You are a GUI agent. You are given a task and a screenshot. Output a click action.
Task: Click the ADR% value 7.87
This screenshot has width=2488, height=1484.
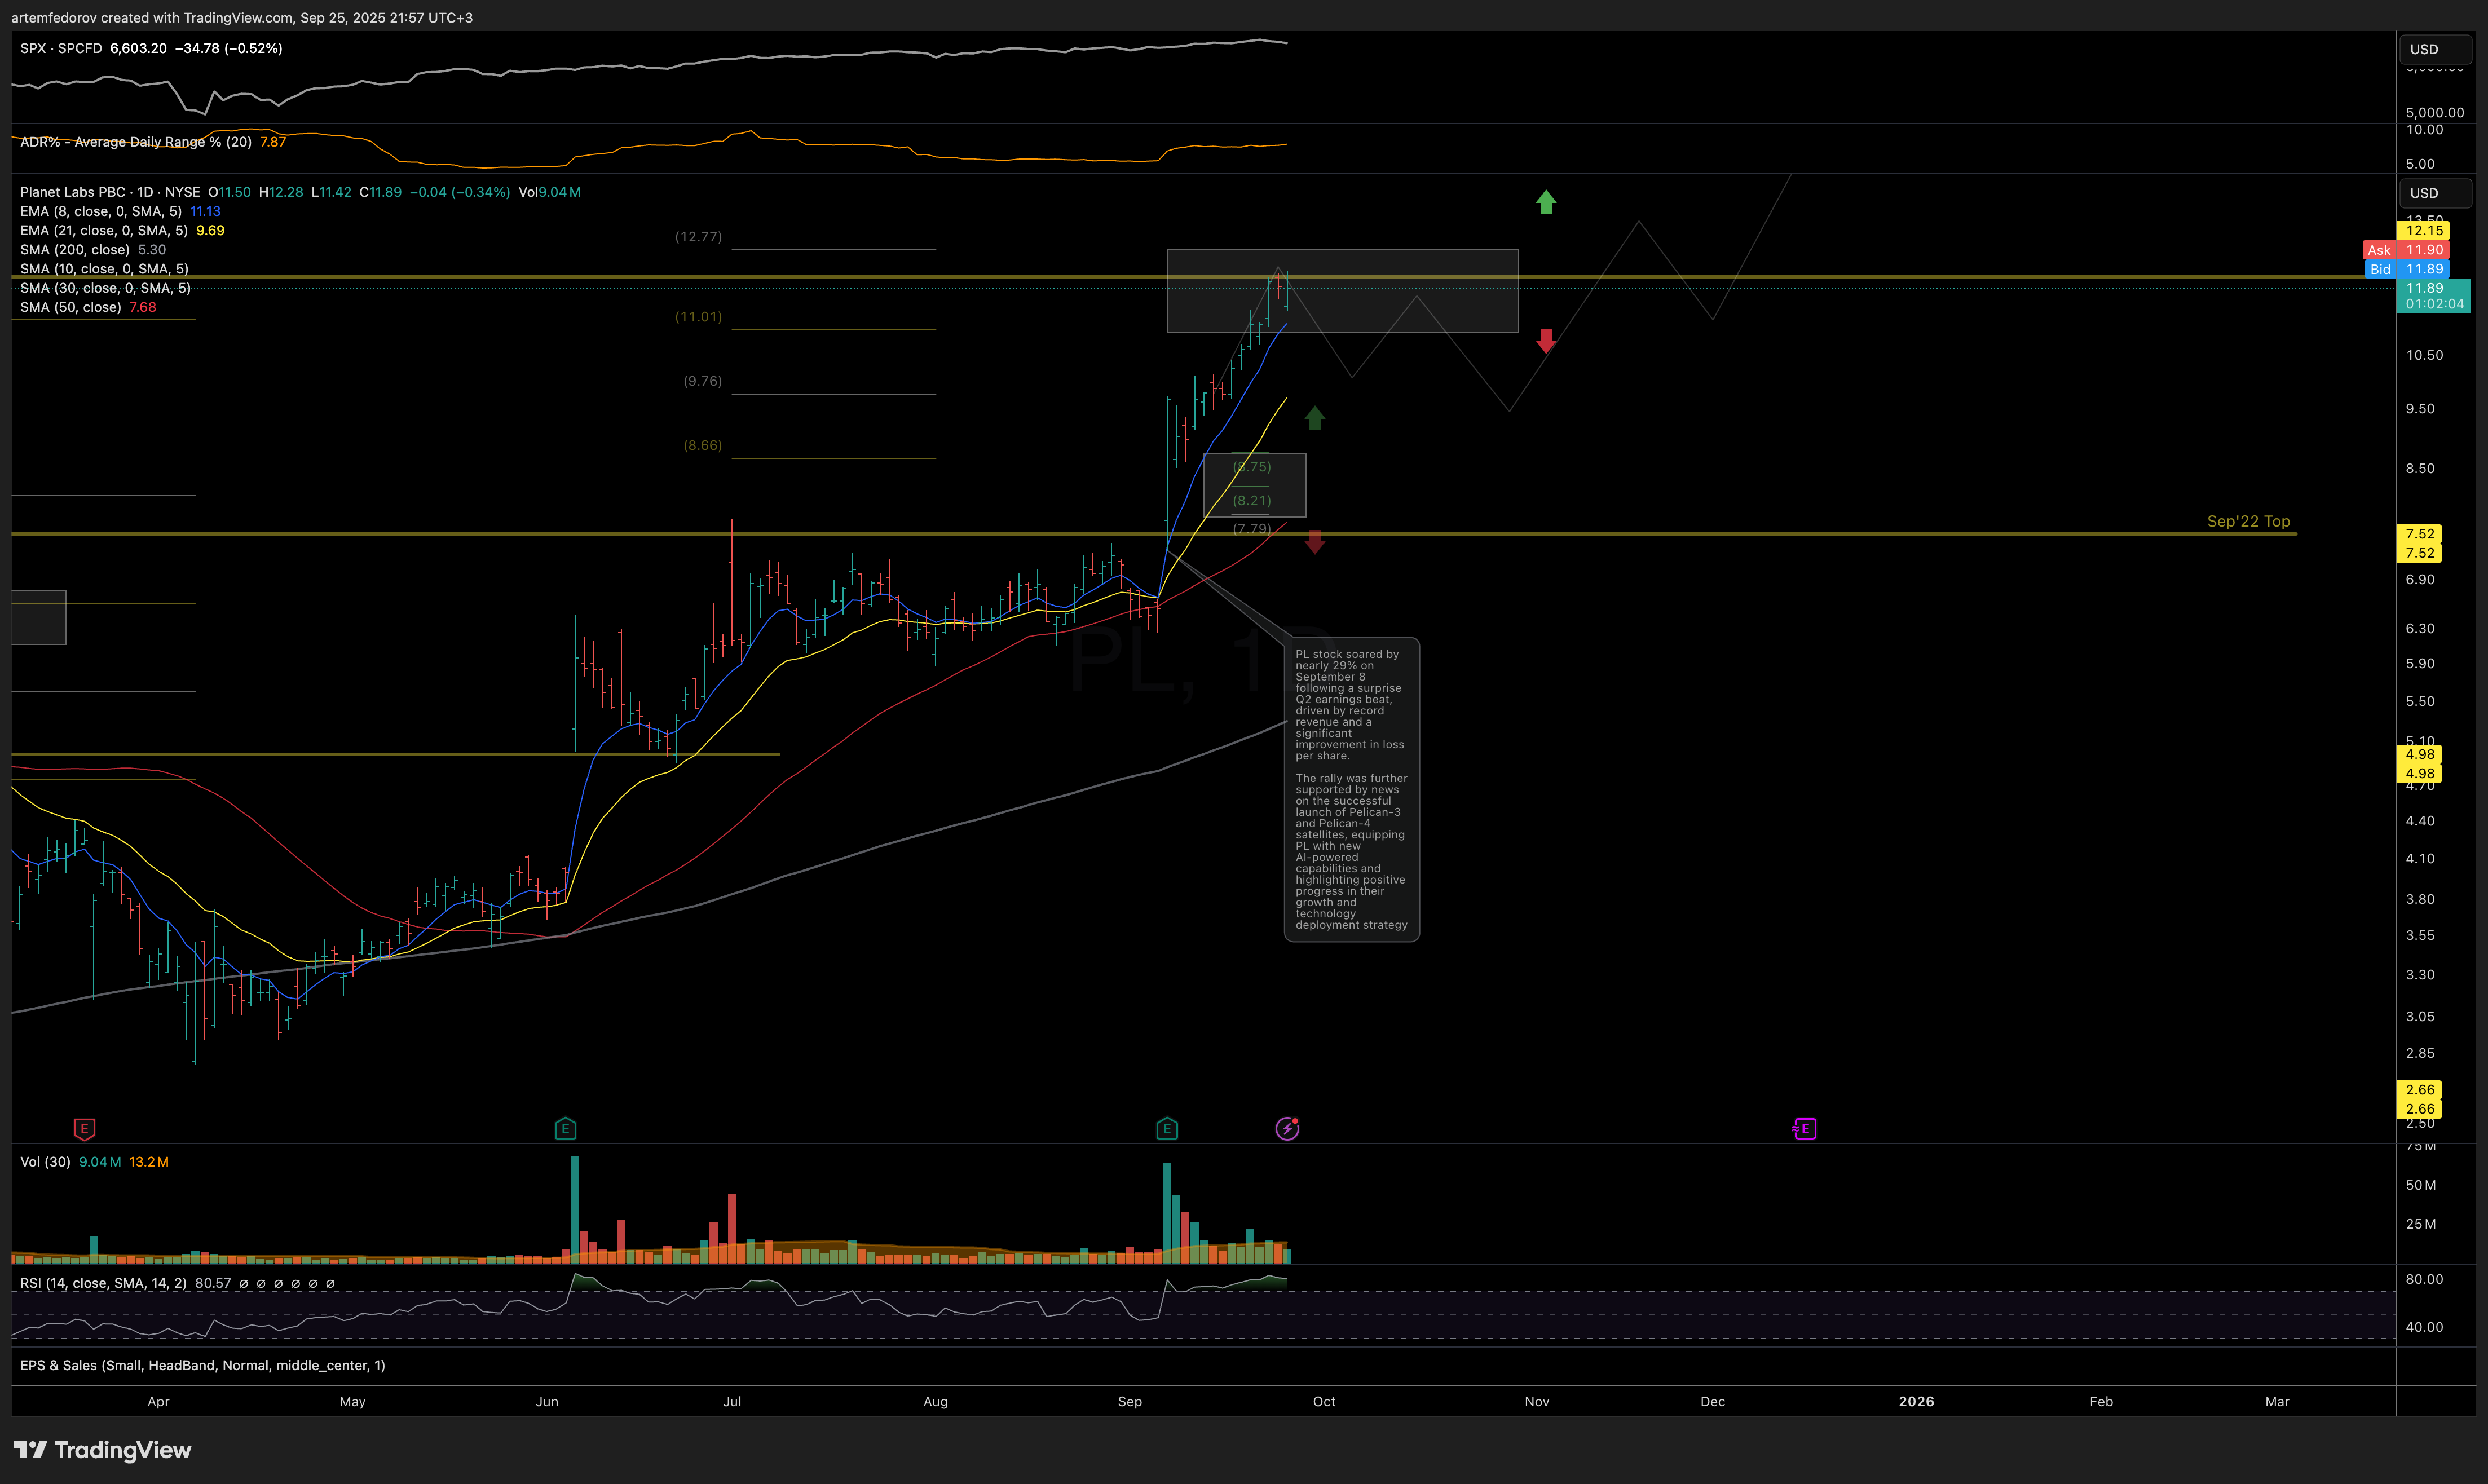point(273,142)
